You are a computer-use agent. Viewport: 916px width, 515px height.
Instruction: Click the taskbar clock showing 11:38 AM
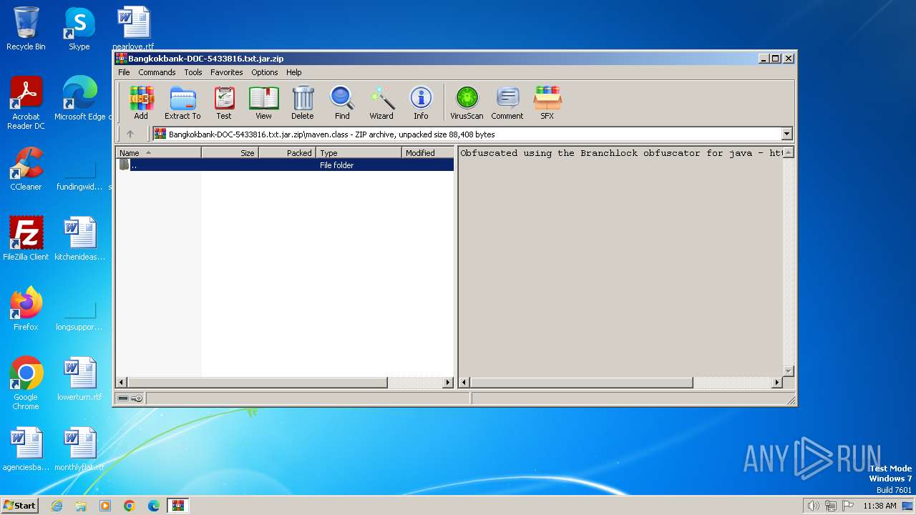click(x=880, y=506)
